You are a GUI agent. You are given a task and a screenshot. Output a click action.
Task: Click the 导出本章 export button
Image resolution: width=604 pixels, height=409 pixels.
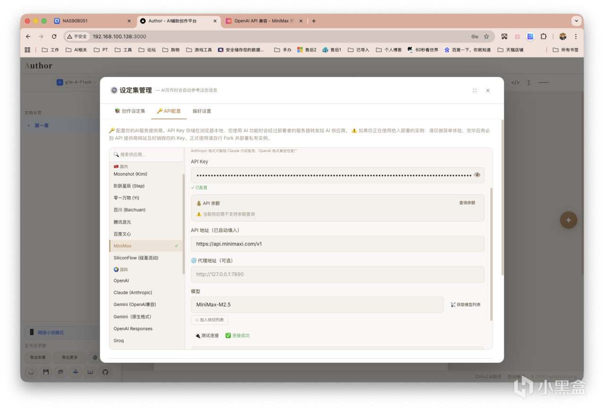[38, 358]
